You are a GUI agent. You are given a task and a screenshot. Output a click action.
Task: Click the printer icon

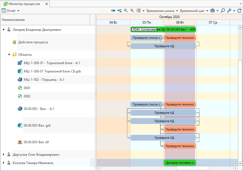[213, 11]
